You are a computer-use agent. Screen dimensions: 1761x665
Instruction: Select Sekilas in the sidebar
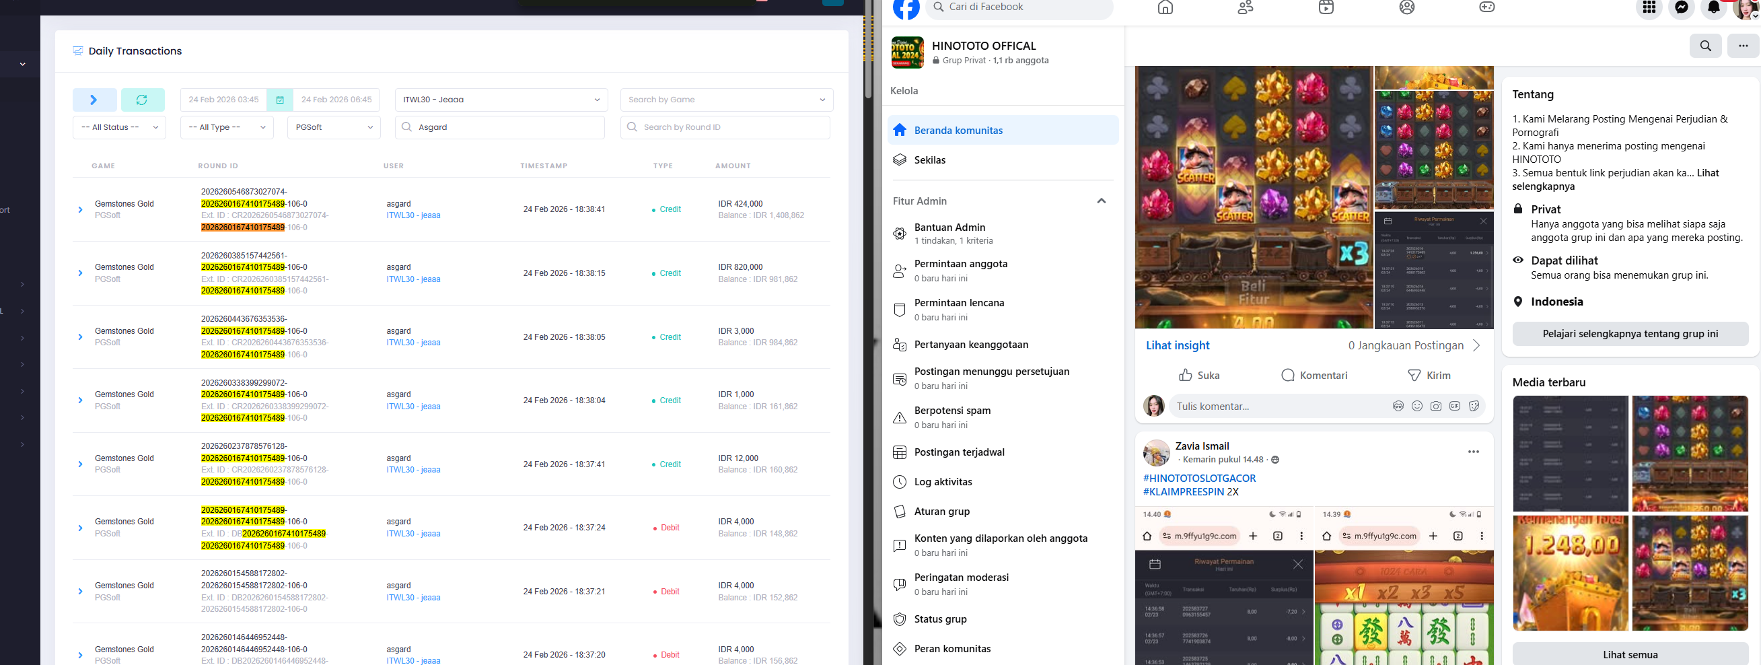click(x=1003, y=160)
